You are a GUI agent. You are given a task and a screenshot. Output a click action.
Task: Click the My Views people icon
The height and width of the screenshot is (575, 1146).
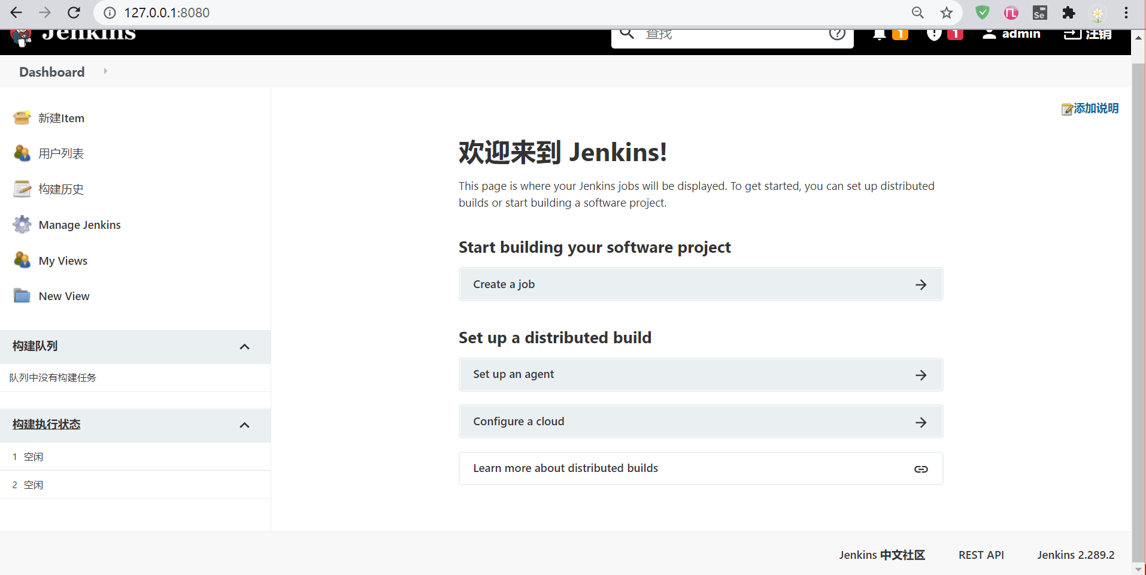coord(22,260)
